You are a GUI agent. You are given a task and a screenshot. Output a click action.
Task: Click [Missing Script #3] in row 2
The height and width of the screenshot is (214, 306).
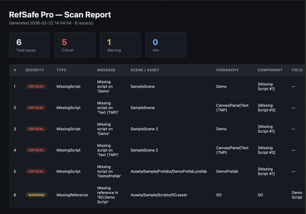(266, 108)
